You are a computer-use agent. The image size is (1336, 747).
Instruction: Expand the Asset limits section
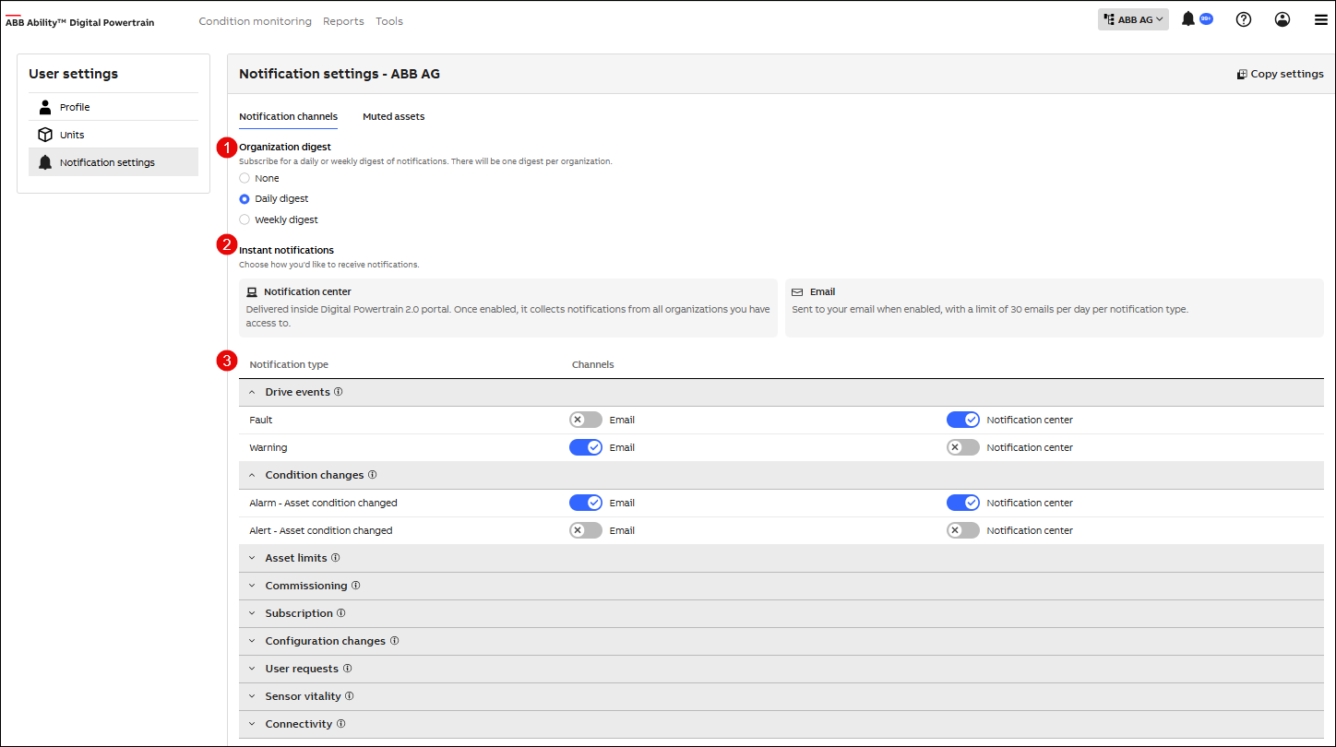point(295,558)
